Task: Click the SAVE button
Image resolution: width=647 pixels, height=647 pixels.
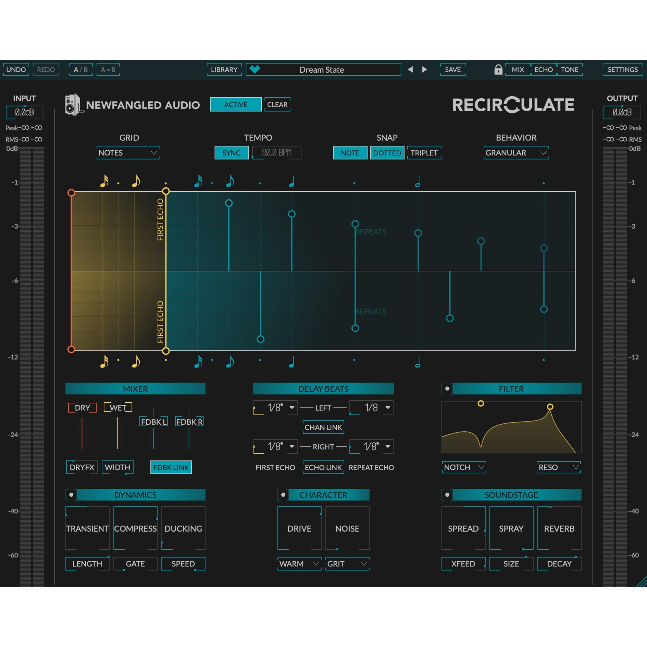Action: coord(453,70)
